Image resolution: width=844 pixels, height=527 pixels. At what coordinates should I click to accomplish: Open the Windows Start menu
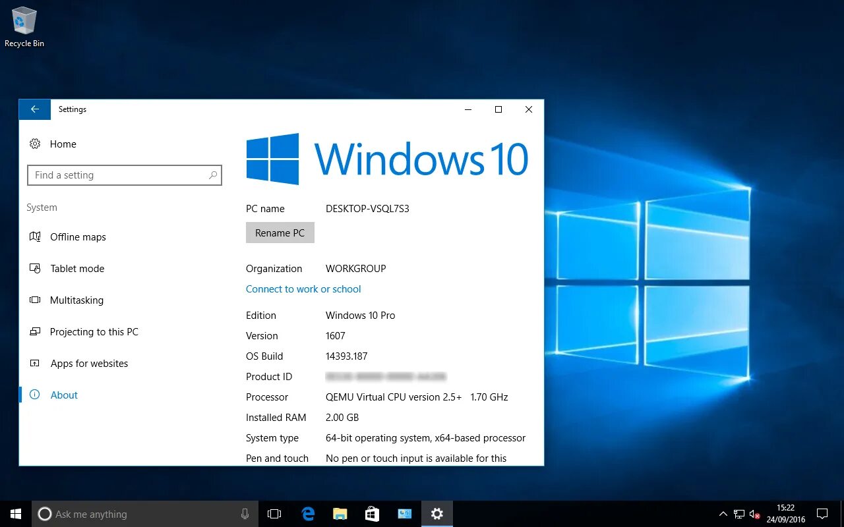coord(16,514)
